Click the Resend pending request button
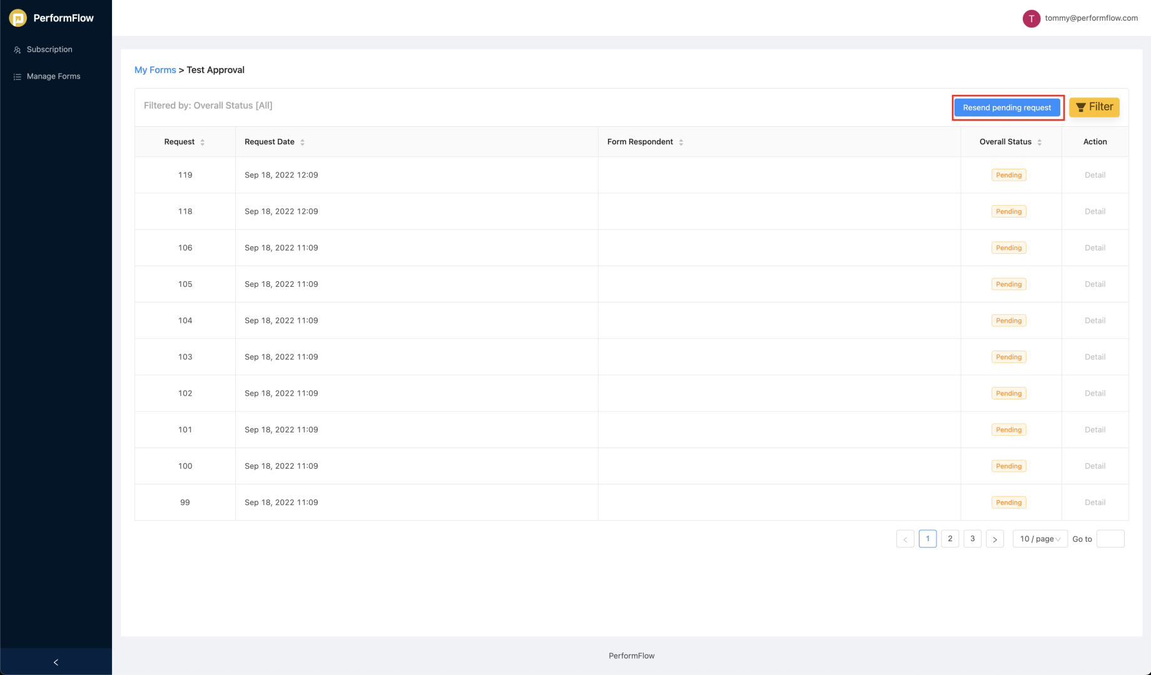The height and width of the screenshot is (675, 1151). pyautogui.click(x=1007, y=107)
